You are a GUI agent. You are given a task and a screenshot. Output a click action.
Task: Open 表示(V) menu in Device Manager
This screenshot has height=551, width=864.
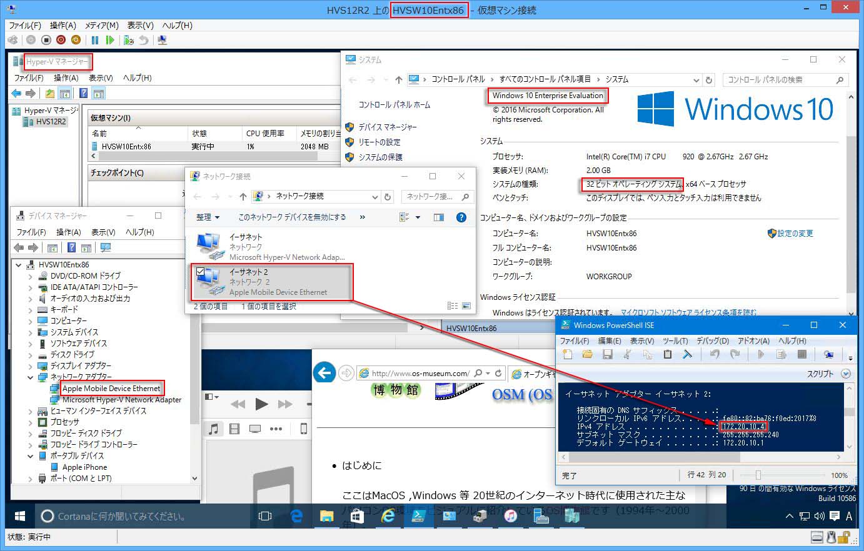103,232
